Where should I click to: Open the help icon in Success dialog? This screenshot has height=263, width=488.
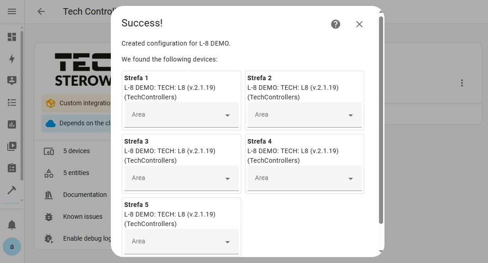coord(336,24)
